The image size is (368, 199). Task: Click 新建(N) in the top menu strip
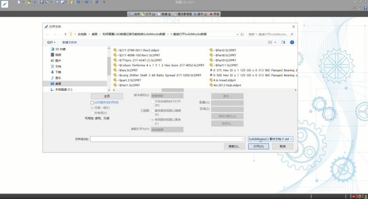tap(165, 14)
